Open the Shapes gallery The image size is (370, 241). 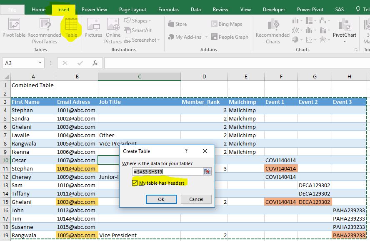(x=137, y=21)
